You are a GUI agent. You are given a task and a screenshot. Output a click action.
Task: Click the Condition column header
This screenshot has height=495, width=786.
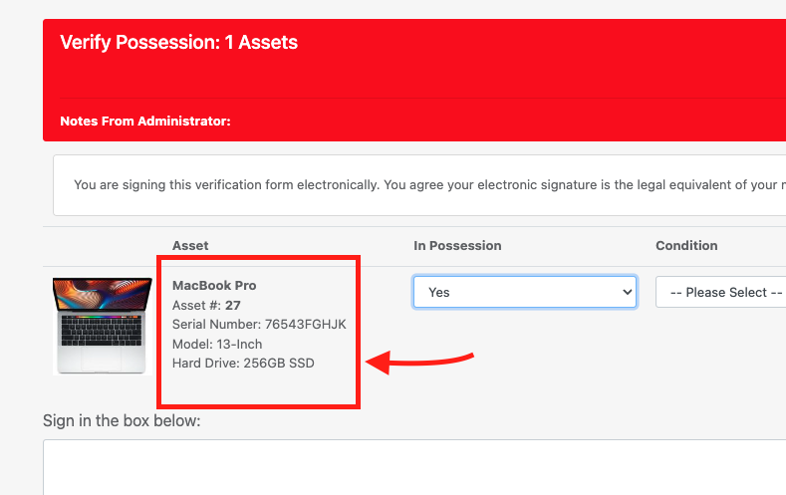click(686, 245)
